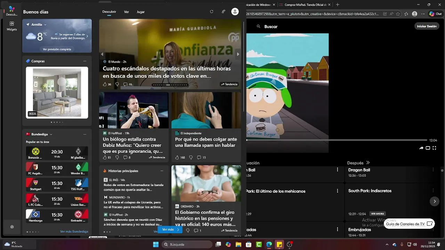Open options for Dragon Ball 12:36 - 13:03
445x250 pixels.
(x=434, y=169)
